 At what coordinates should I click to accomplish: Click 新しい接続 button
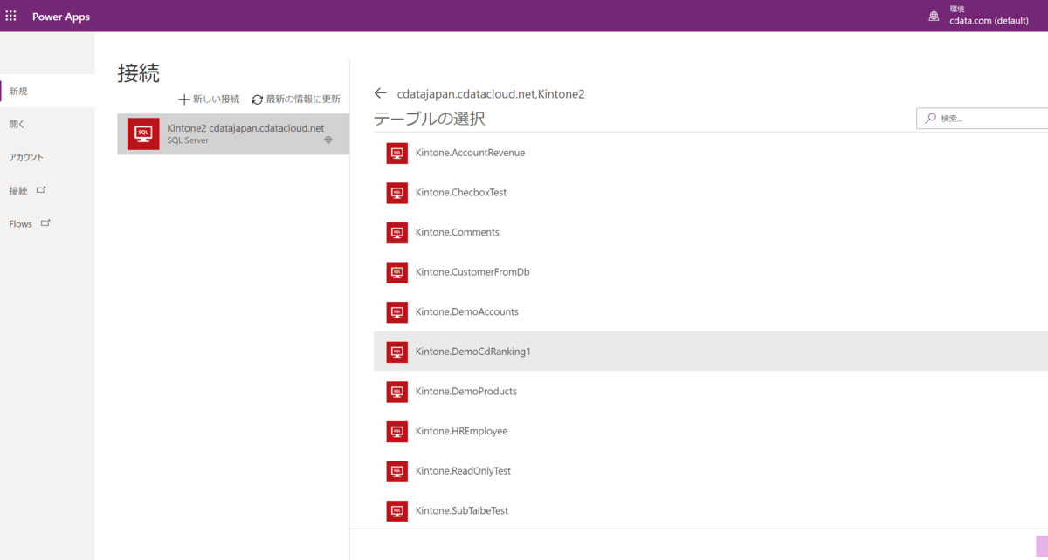[209, 99]
